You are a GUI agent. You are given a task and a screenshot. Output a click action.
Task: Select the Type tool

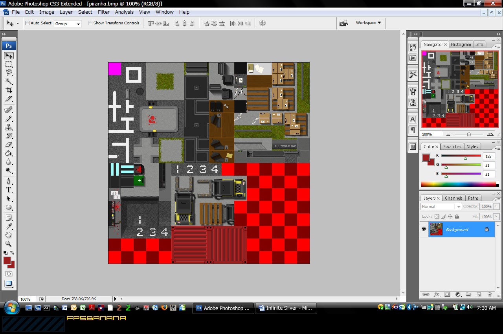click(9, 190)
